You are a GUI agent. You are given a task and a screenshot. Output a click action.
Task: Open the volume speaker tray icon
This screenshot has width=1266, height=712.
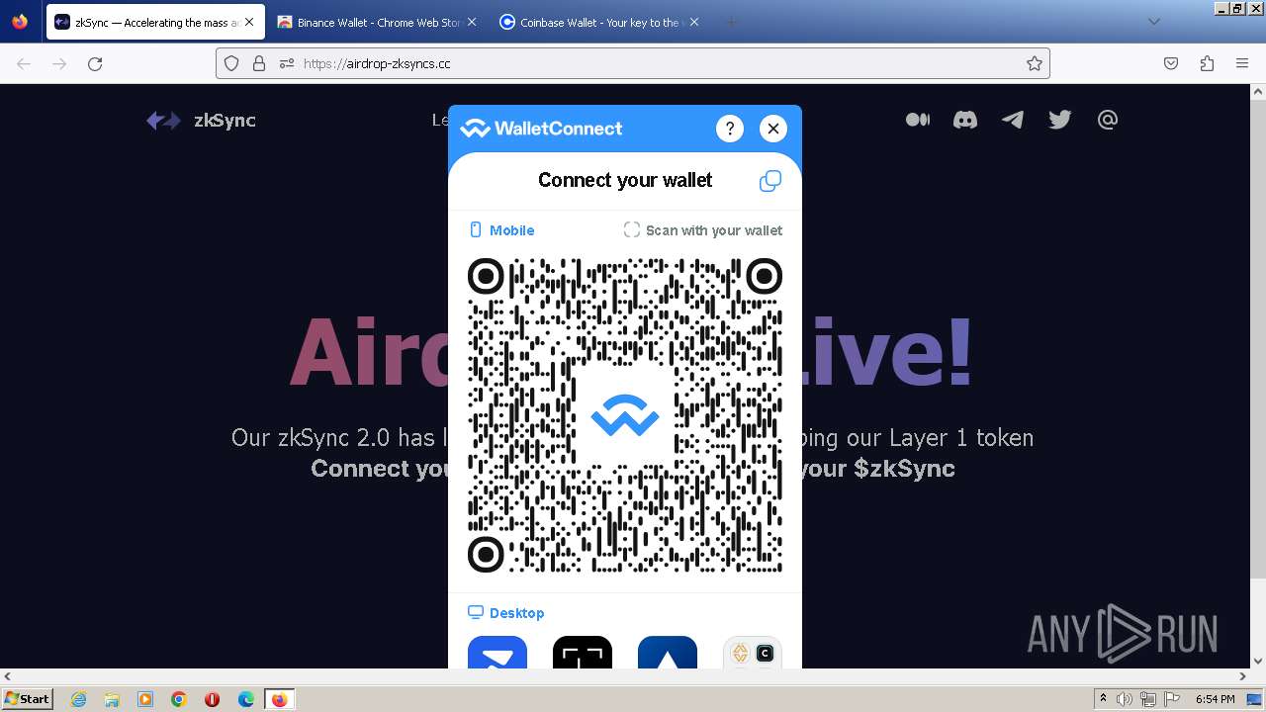pyautogui.click(x=1125, y=699)
